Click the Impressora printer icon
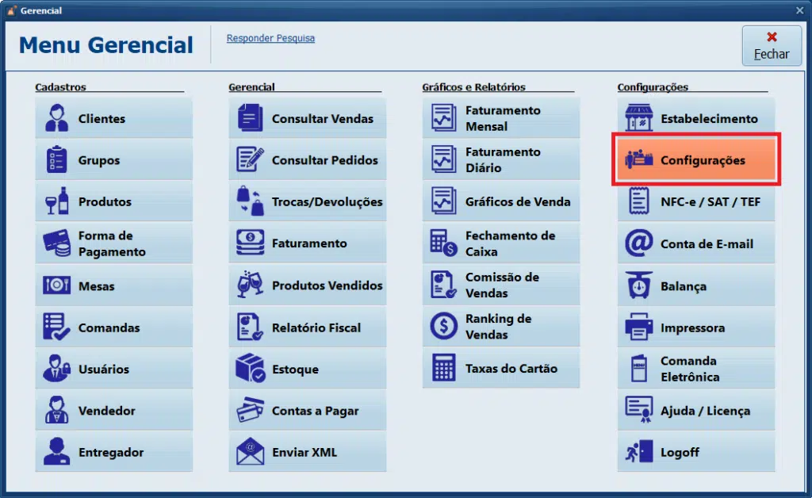Viewport: 812px width, 498px height. coord(638,328)
